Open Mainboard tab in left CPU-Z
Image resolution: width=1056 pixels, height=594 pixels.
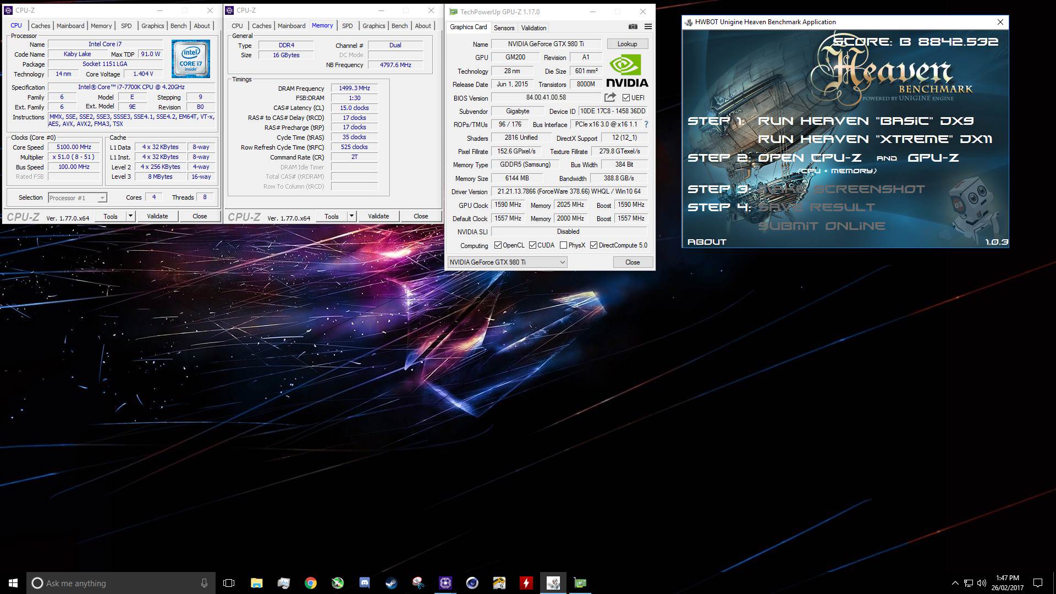[70, 26]
